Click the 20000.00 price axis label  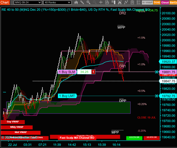coord(169,40)
